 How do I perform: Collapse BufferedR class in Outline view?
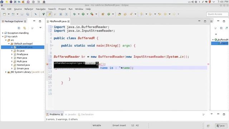(213, 40)
